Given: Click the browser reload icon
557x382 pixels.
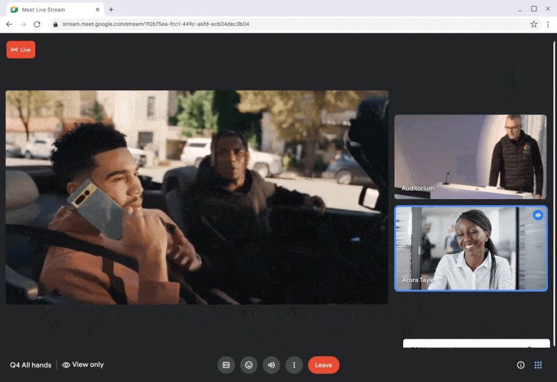Looking at the screenshot, I should click(x=36, y=24).
